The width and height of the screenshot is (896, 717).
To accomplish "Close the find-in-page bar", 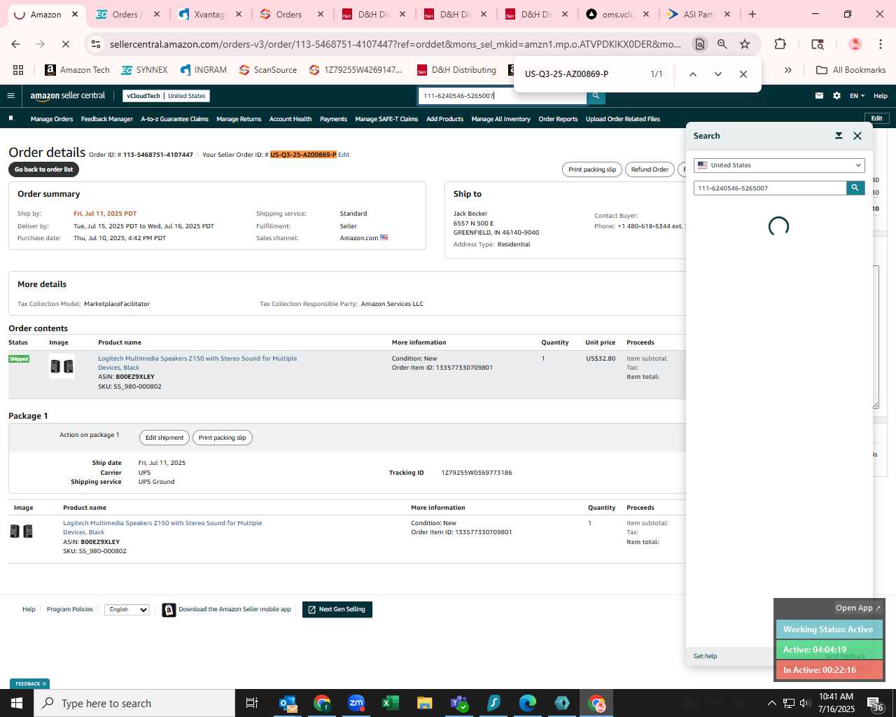I will point(743,74).
